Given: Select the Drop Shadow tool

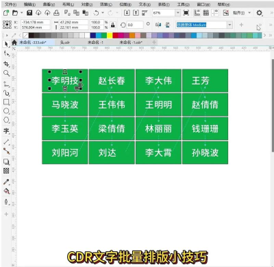Looking at the screenshot, I should coord(6,162).
